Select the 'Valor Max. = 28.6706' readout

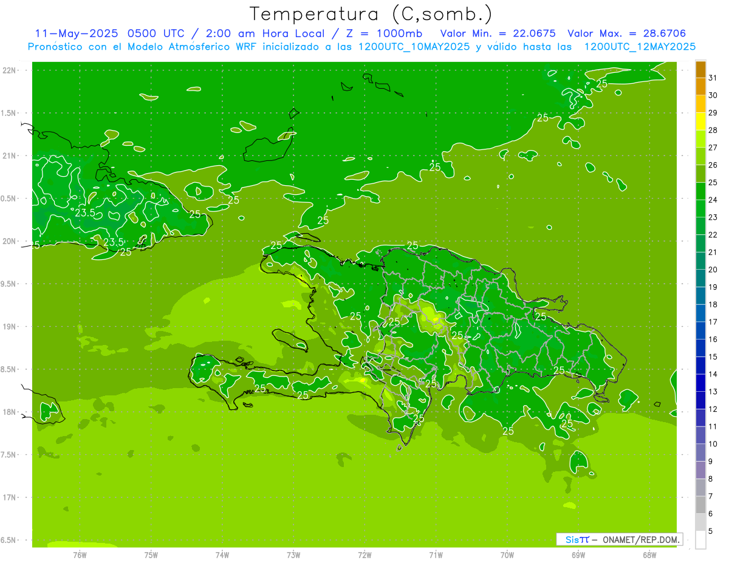(x=627, y=33)
